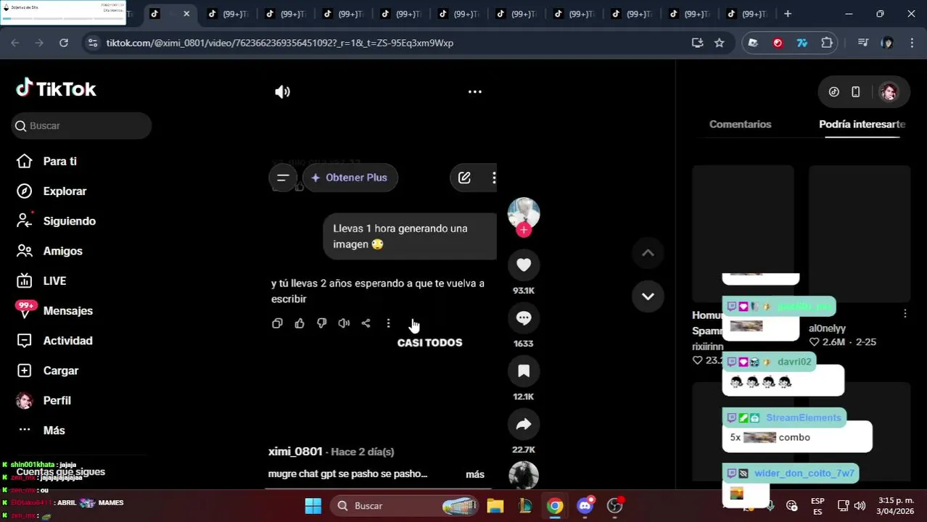Screen dimensions: 927x522
Task: Open the clock and date panel
Action: point(896,506)
